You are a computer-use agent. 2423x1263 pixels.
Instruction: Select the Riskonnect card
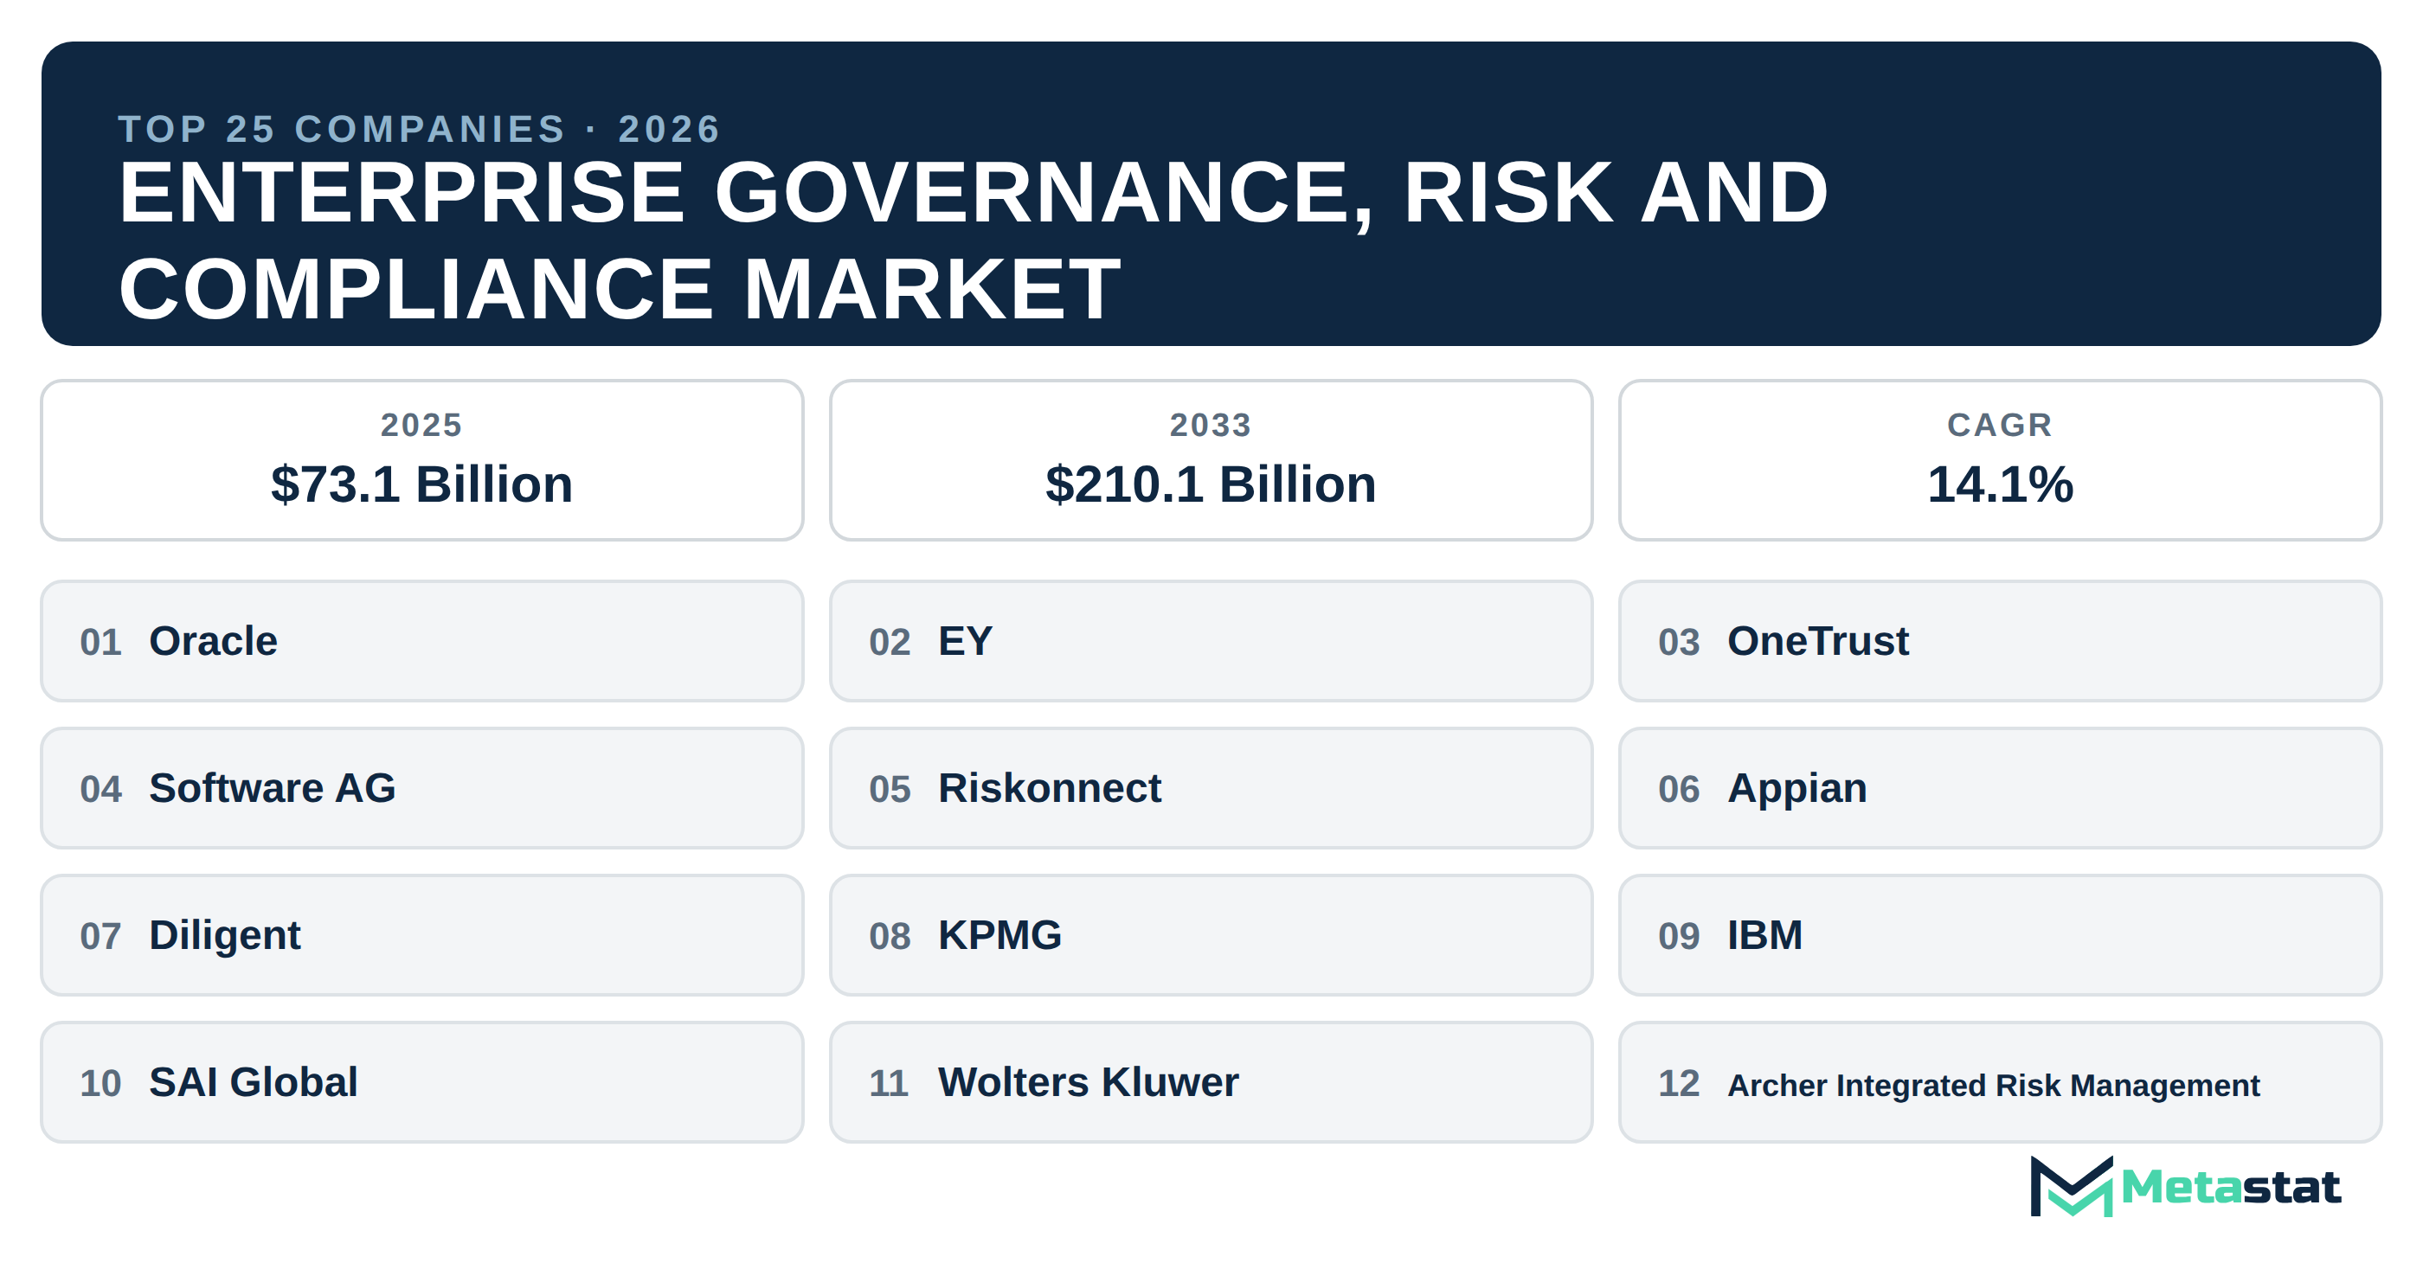pos(1211,788)
